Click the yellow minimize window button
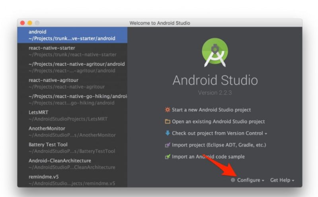 tap(29, 23)
